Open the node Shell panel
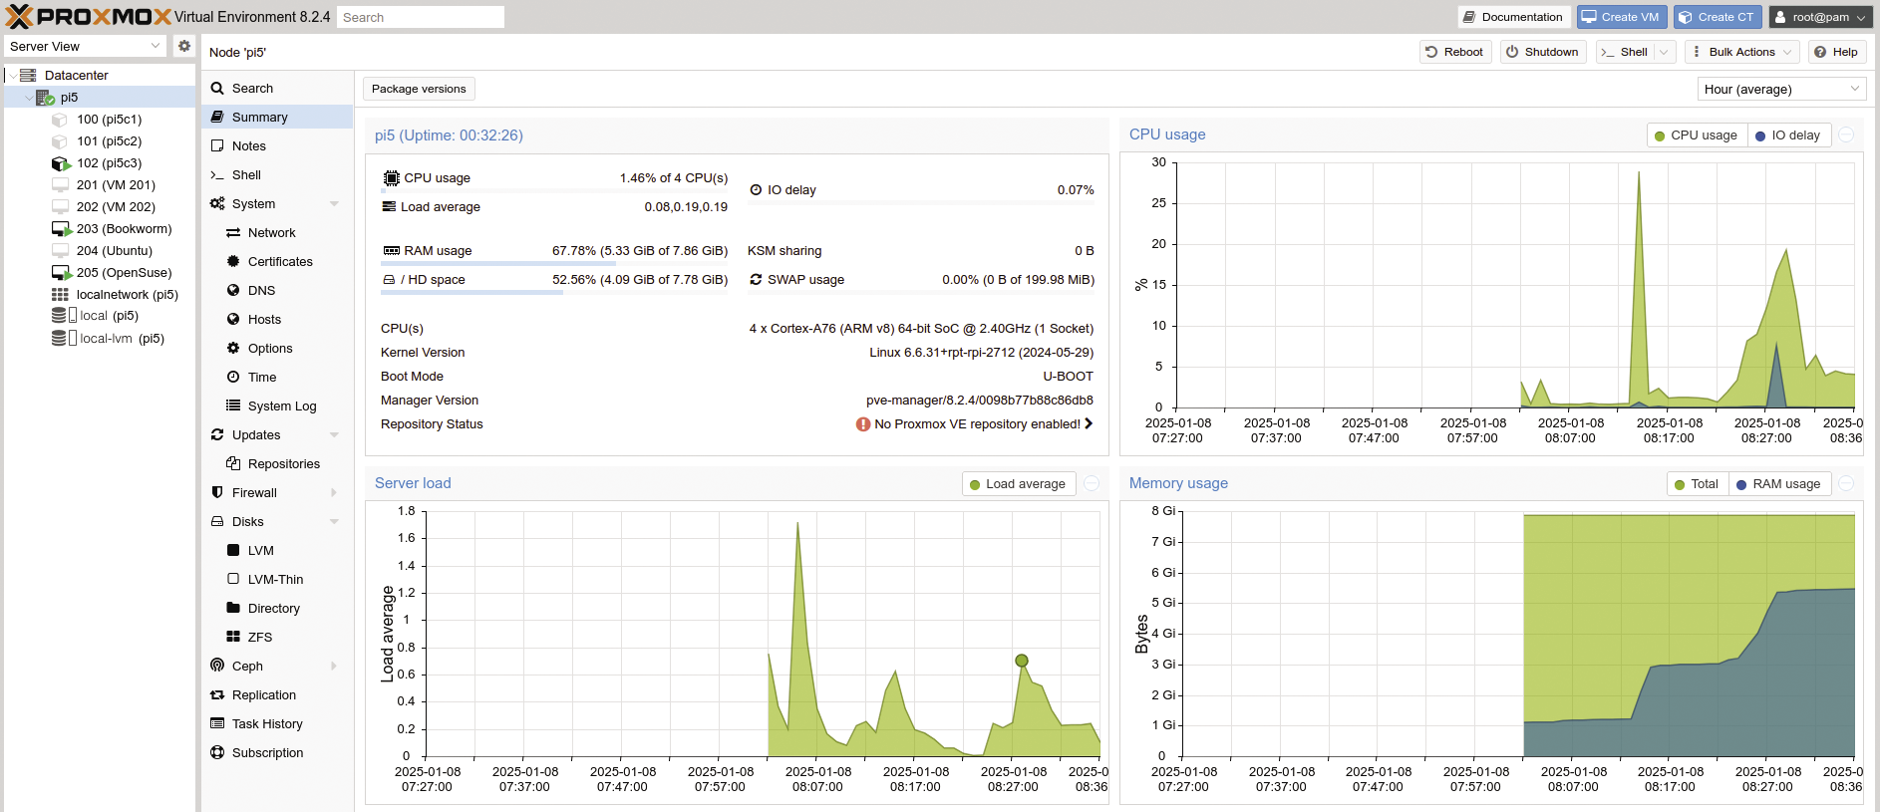Screen dimensions: 1880x812 pyautogui.click(x=277, y=174)
